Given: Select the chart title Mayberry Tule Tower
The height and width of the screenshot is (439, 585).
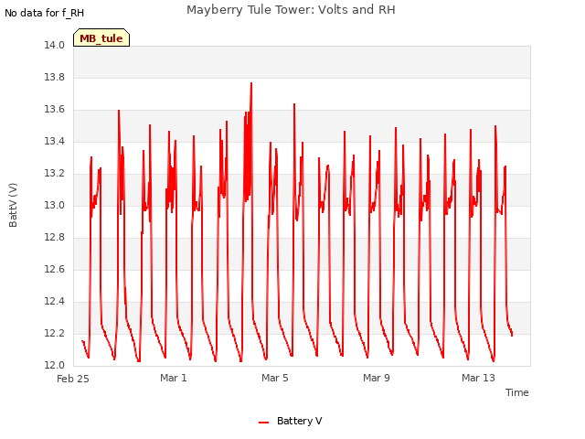Looking at the screenshot, I should (291, 10).
